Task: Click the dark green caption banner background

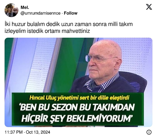Action: coord(78,109)
